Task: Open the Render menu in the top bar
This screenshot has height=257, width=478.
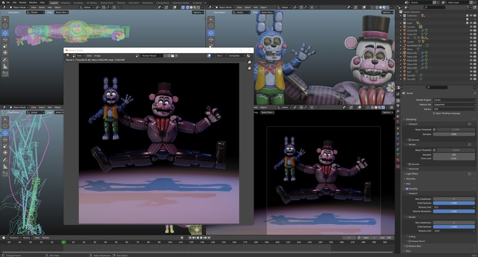Action: point(23,3)
